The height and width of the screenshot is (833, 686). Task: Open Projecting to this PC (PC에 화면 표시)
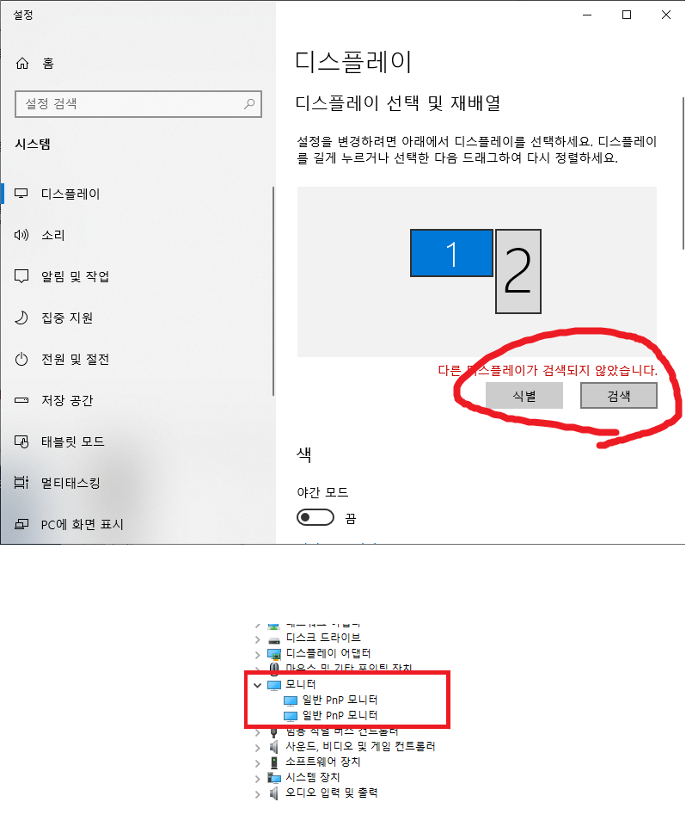[83, 524]
